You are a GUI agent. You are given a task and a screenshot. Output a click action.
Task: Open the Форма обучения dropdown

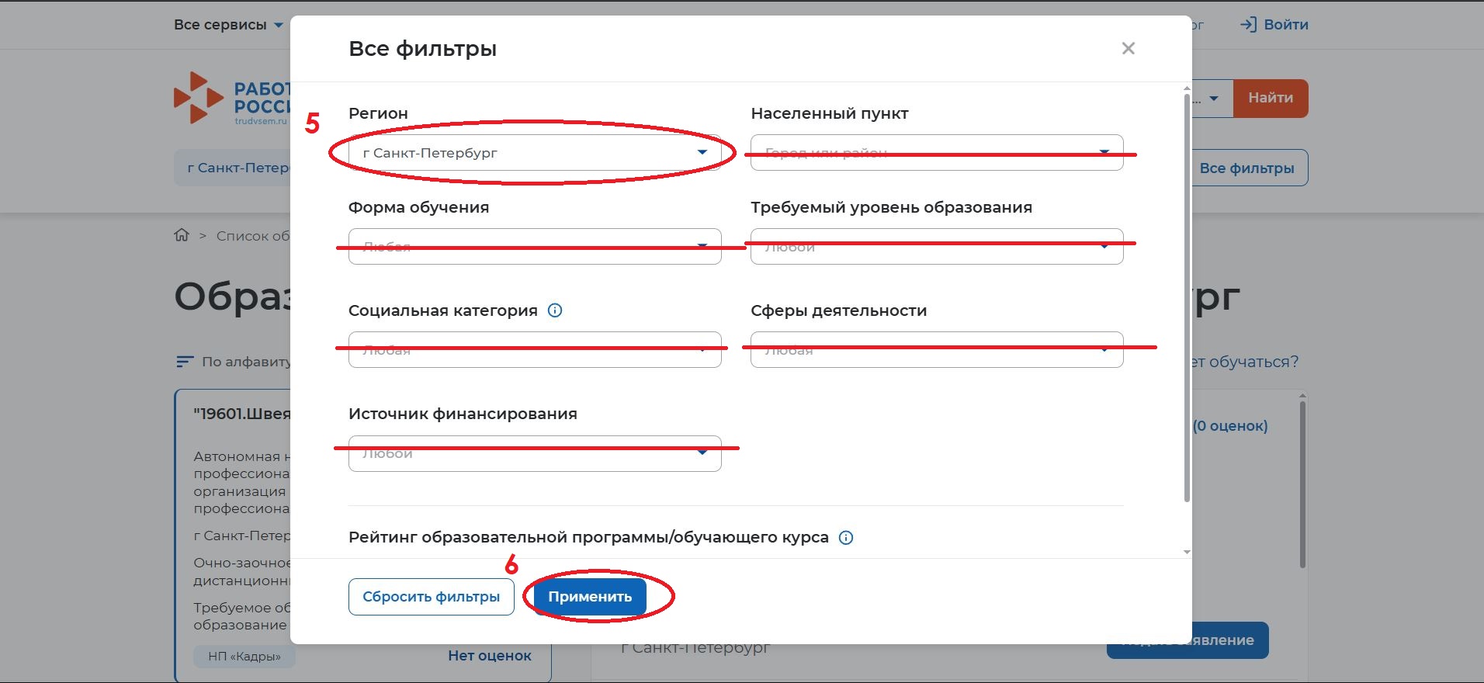tap(534, 247)
